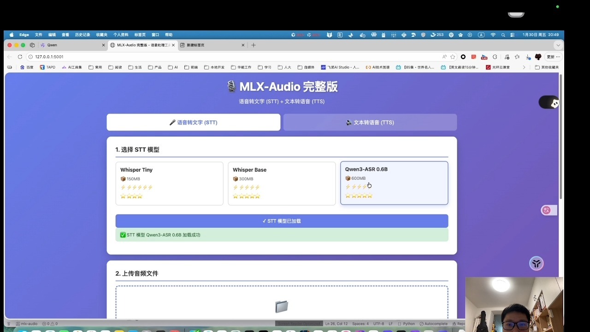Viewport: 590px width, 332px height.
Task: Open the tab actions icon beside window controls
Action: tap(32, 45)
